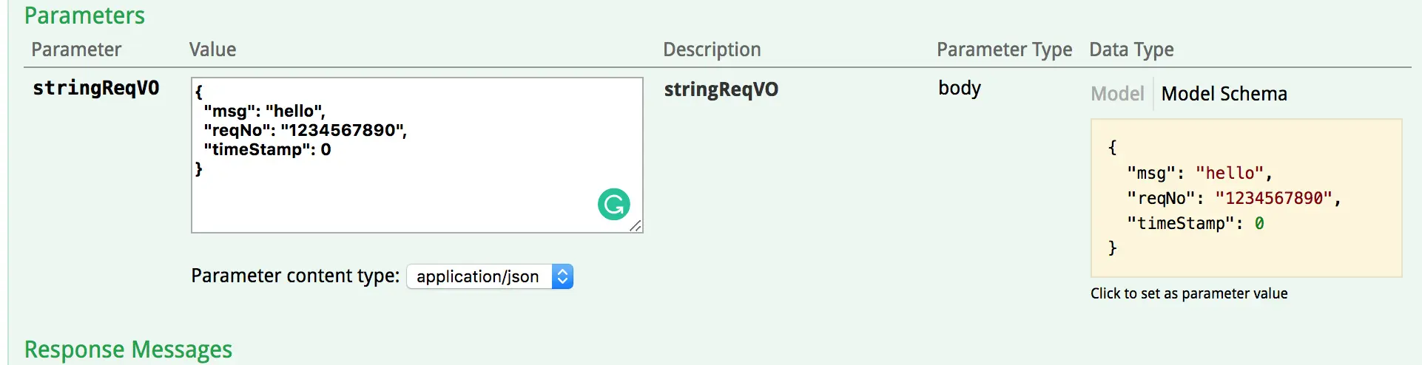
Task: Click the green Grammarly icon in textarea
Action: click(x=614, y=205)
